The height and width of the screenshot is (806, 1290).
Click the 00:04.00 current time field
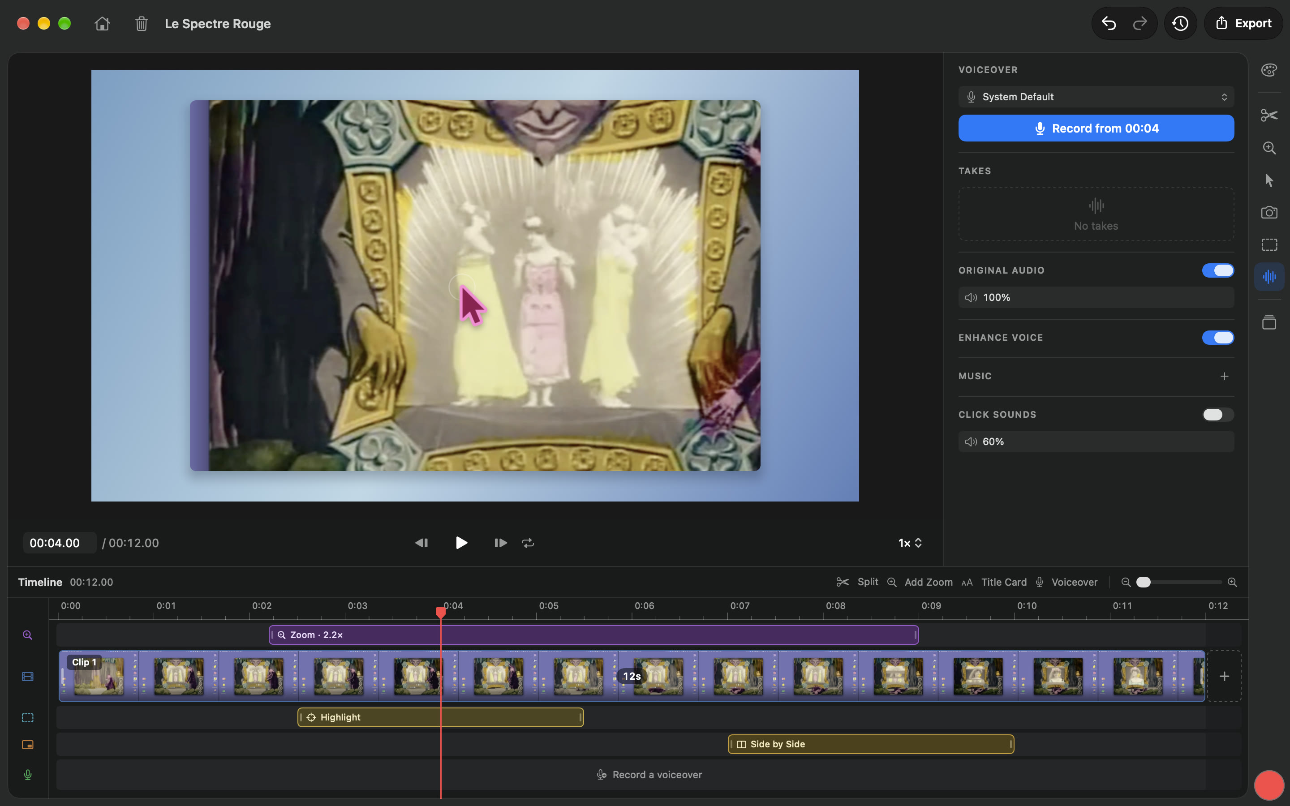(x=59, y=543)
